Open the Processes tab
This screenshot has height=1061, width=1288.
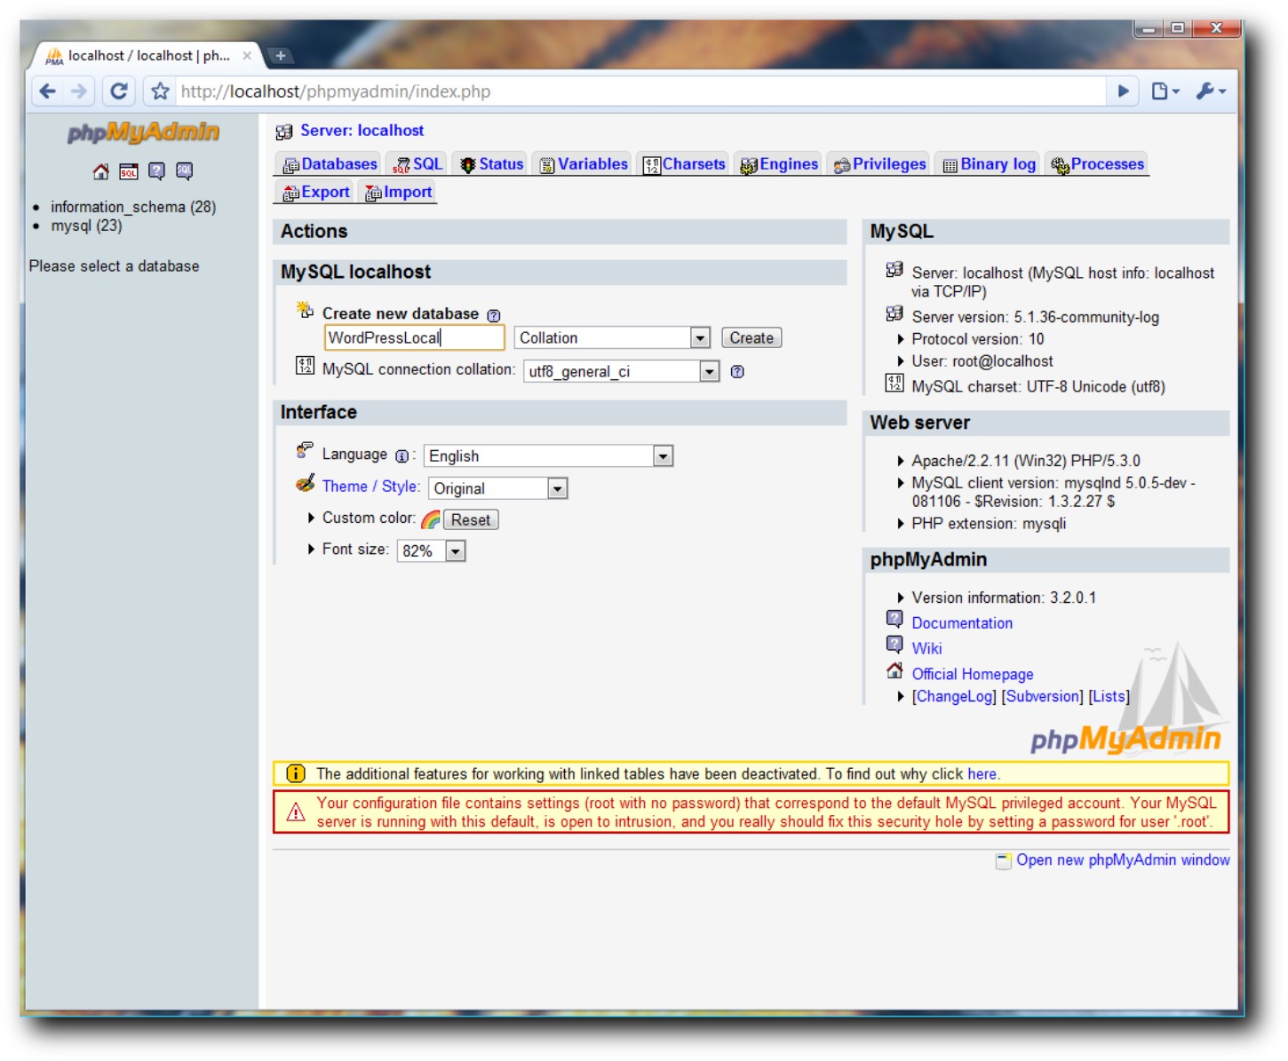tap(1097, 164)
